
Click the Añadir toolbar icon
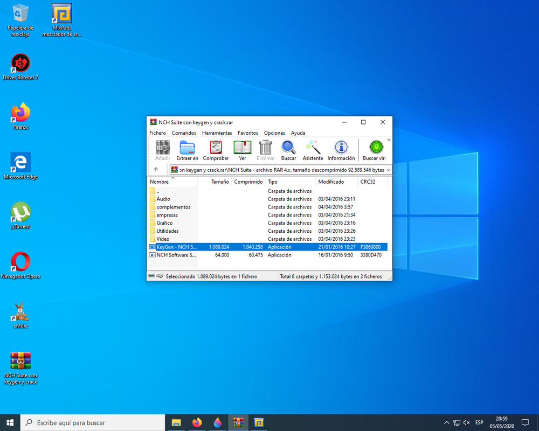(x=163, y=150)
